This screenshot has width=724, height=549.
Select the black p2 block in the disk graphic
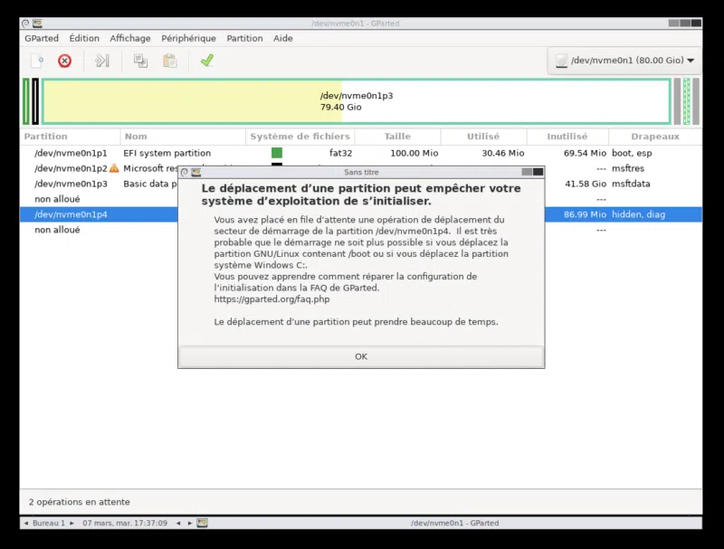(x=35, y=101)
